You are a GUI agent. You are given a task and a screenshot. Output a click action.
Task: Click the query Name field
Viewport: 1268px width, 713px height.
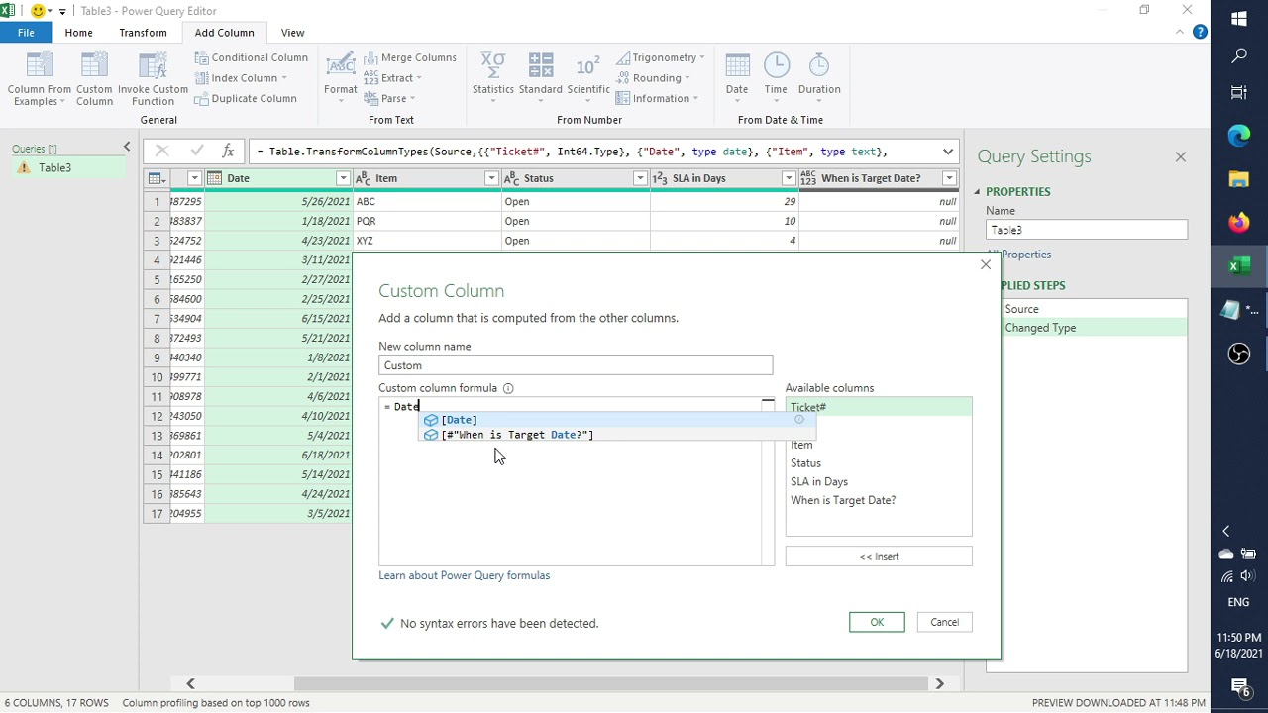click(x=1087, y=230)
